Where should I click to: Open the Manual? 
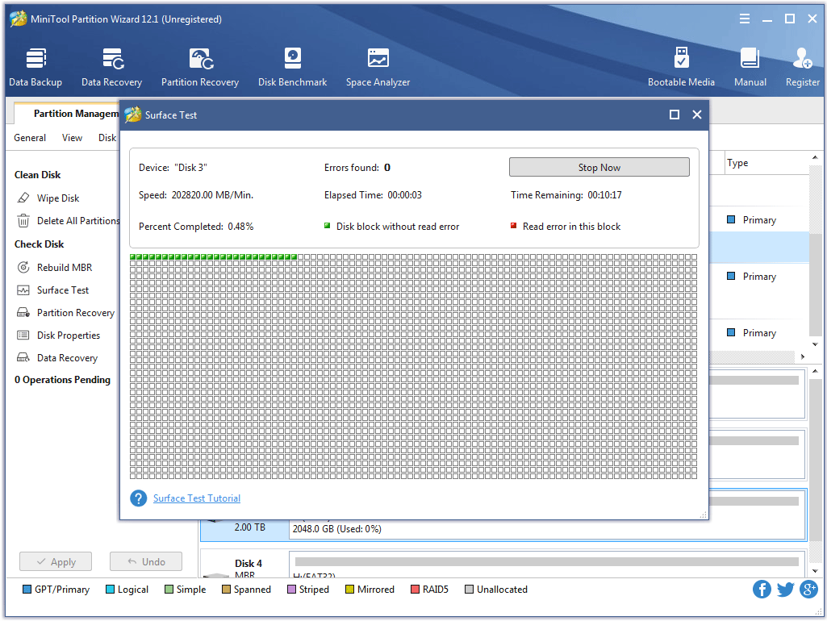click(x=750, y=68)
